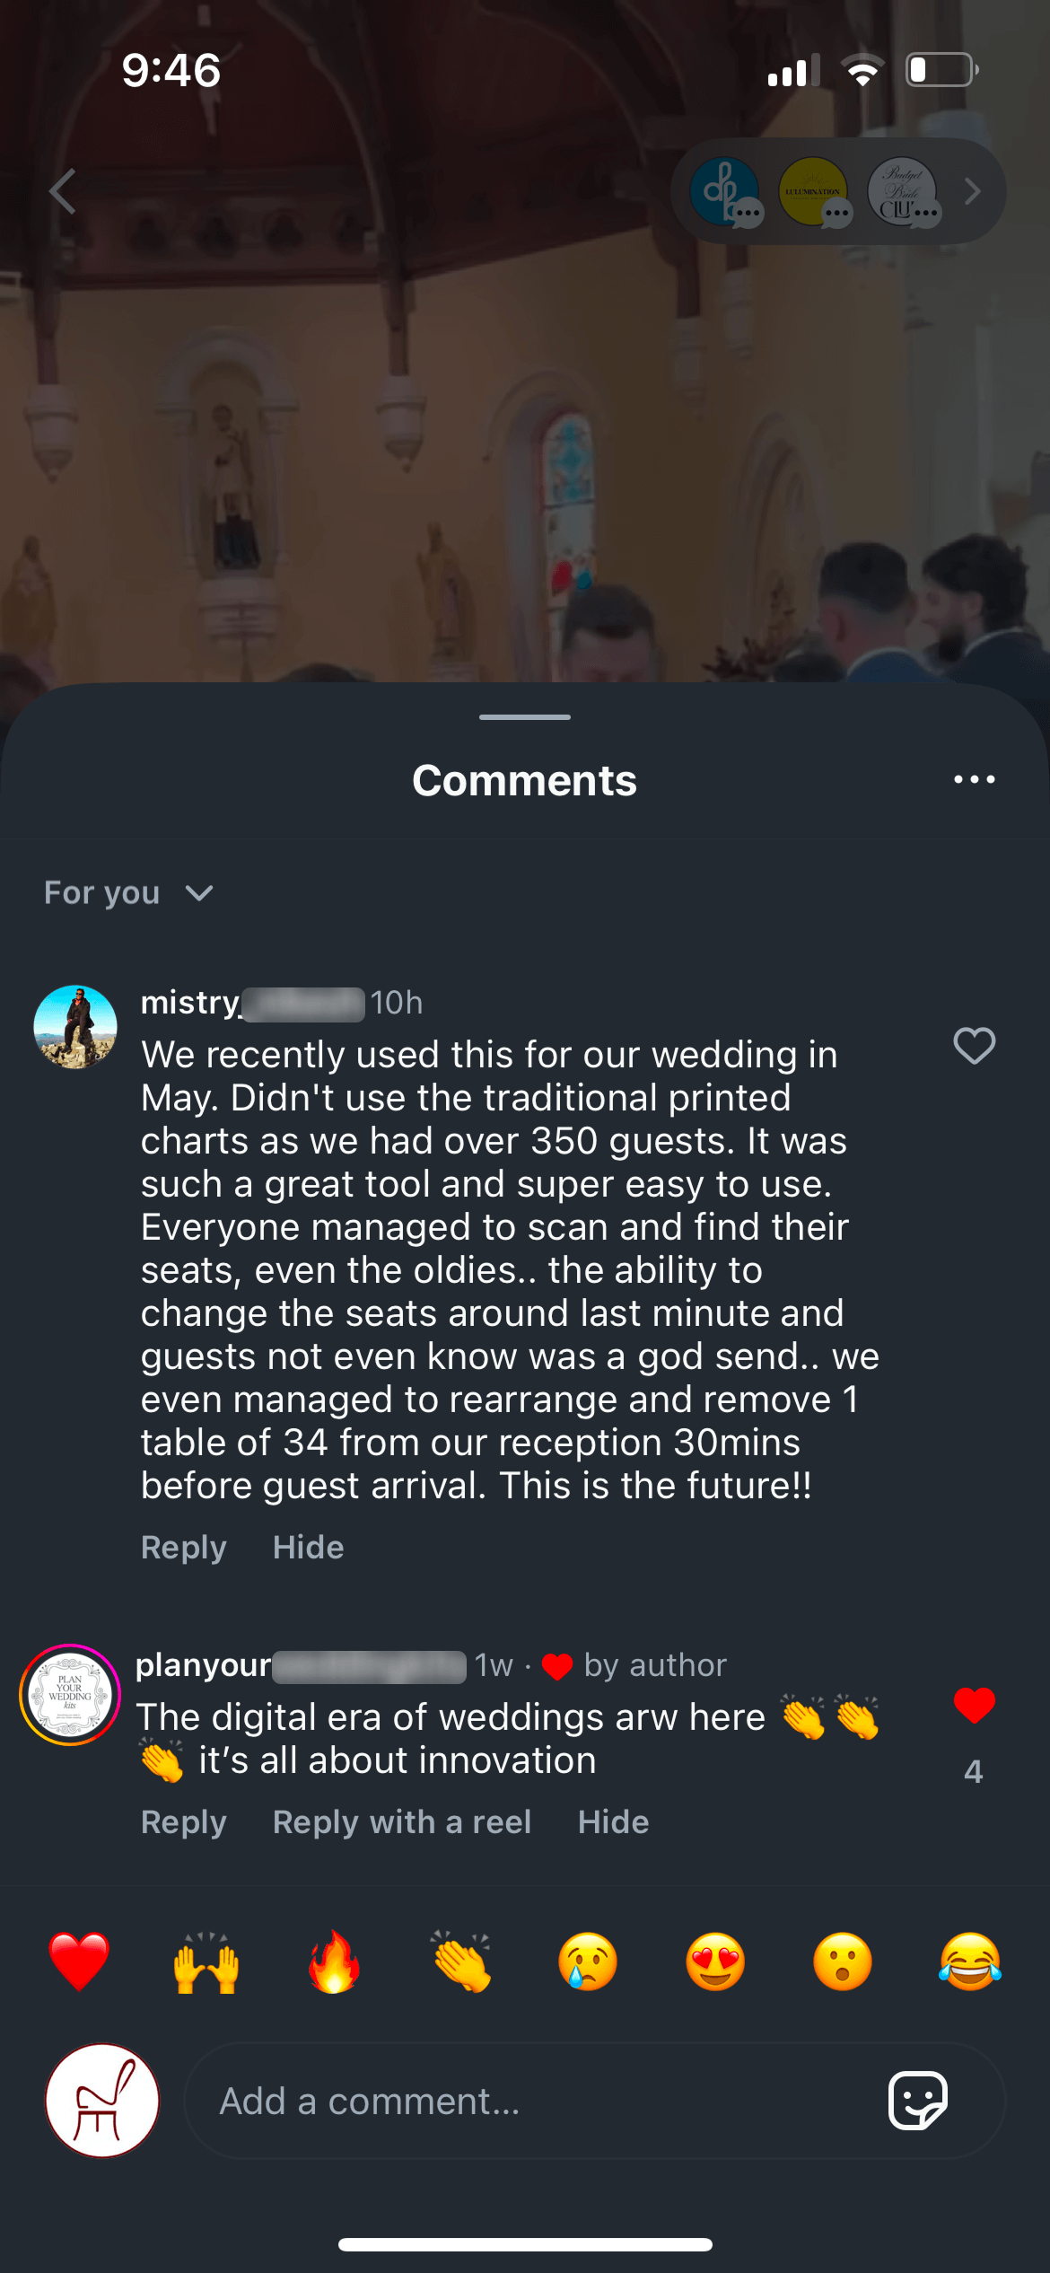Open the sticker picker in comment box
The image size is (1050, 2273).
pyautogui.click(x=917, y=2101)
